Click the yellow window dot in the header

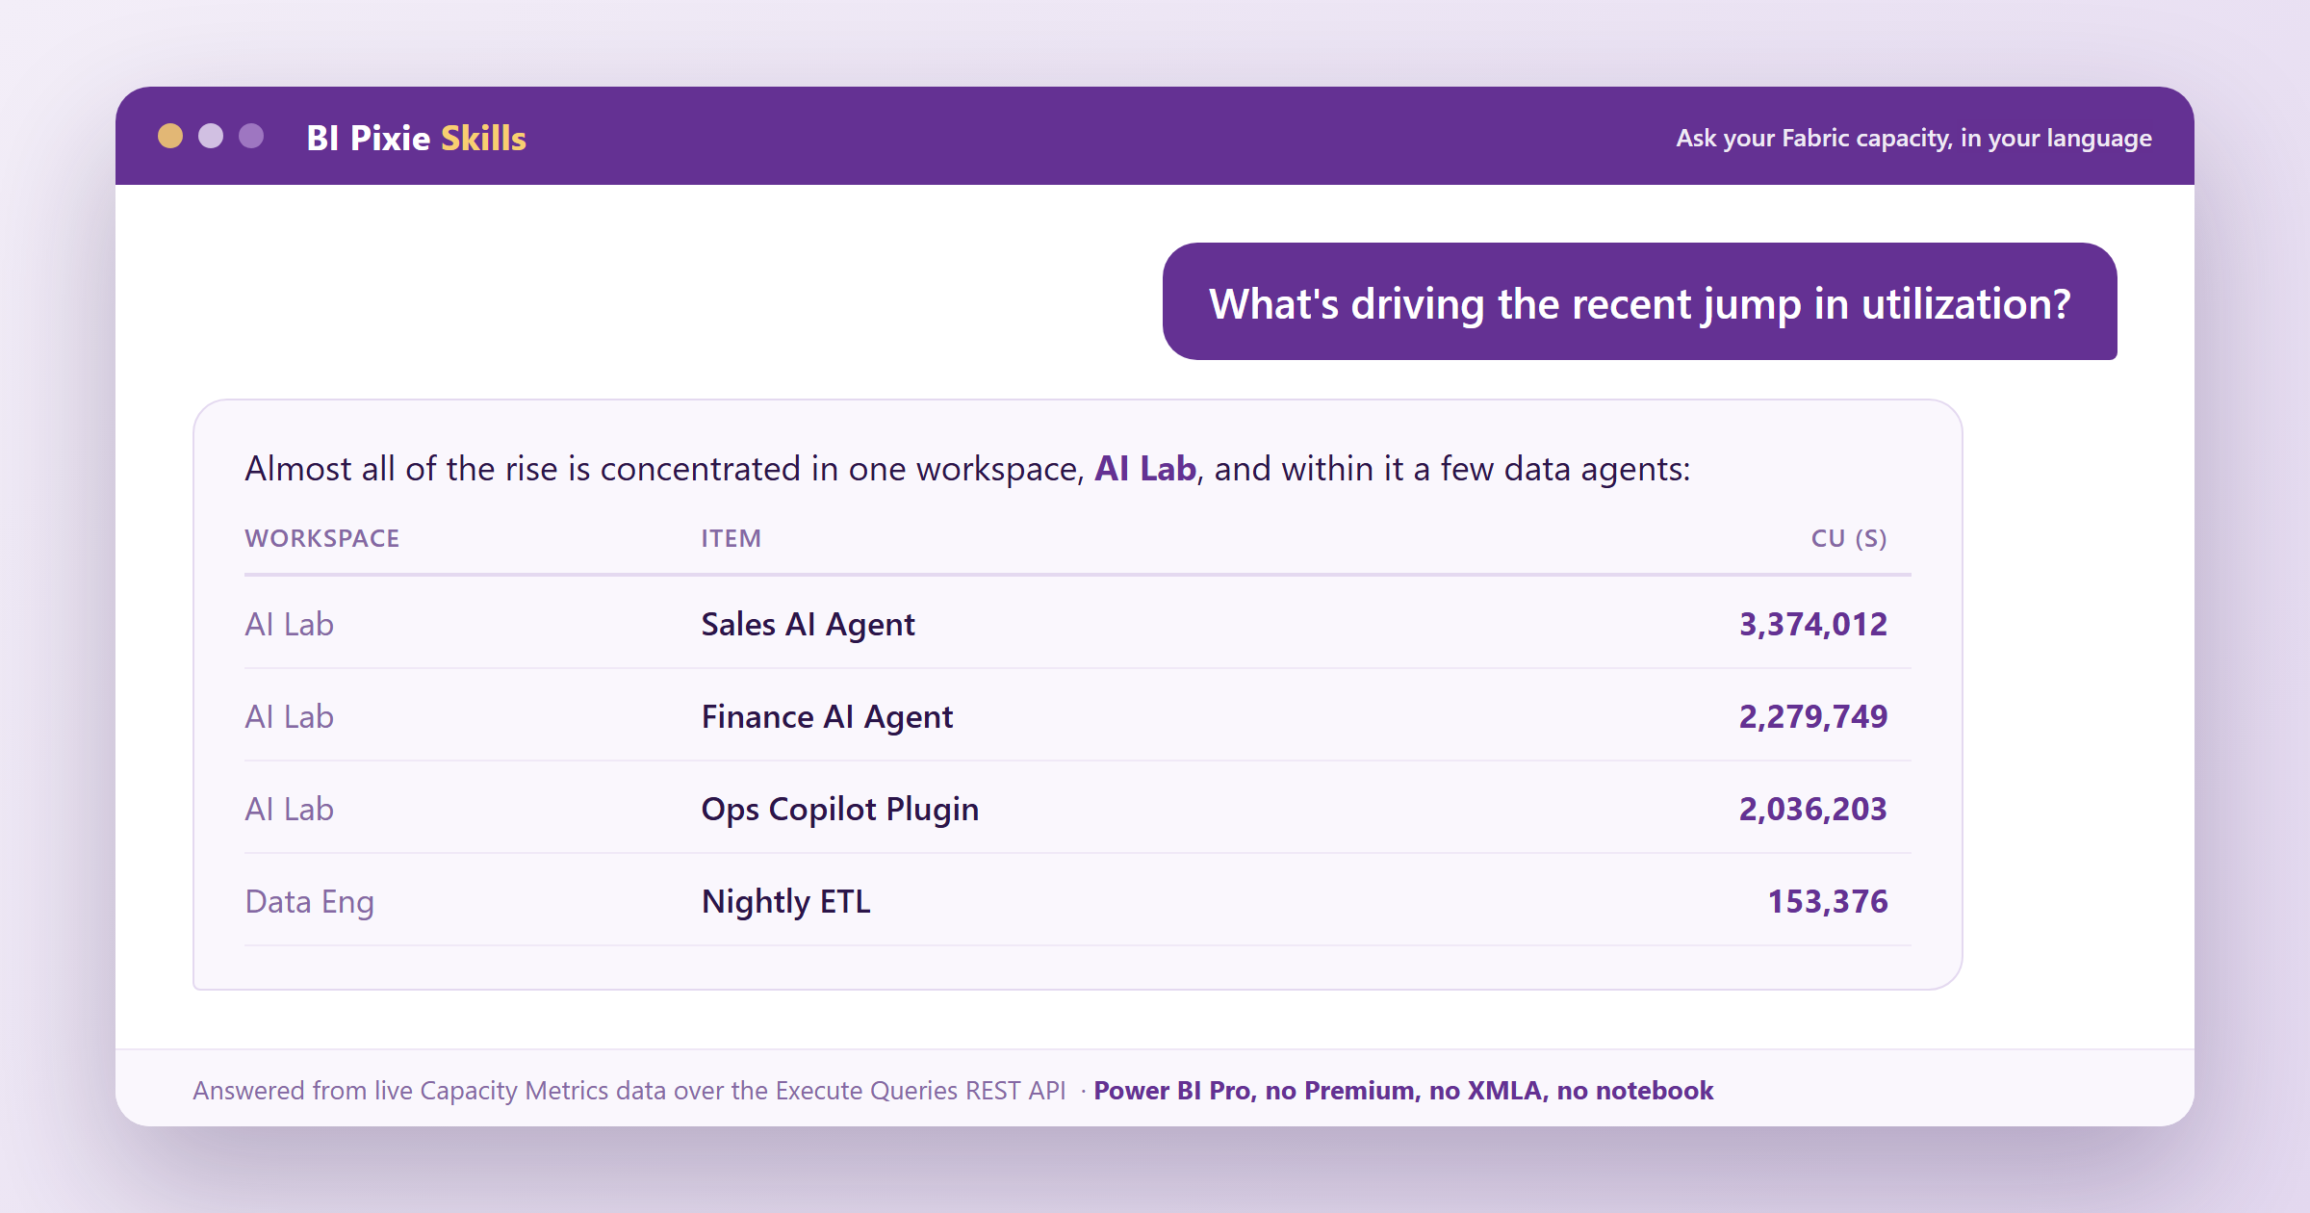point(170,137)
